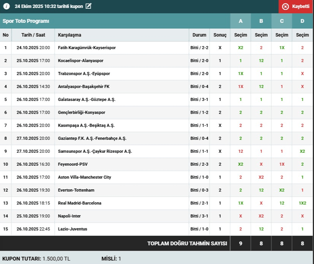Select the Napoli-Inter match
The image size is (314, 264).
tap(69, 216)
